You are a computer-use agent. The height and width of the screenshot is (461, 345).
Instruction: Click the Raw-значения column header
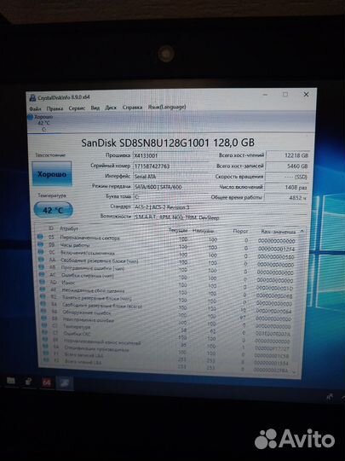click(278, 232)
